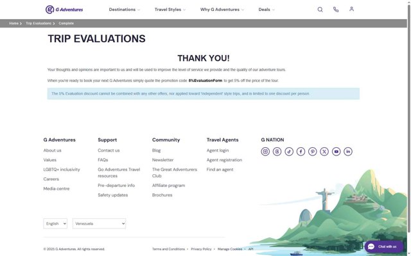Open the API footer link
Viewport: 411px width, 256px height.
tap(251, 249)
